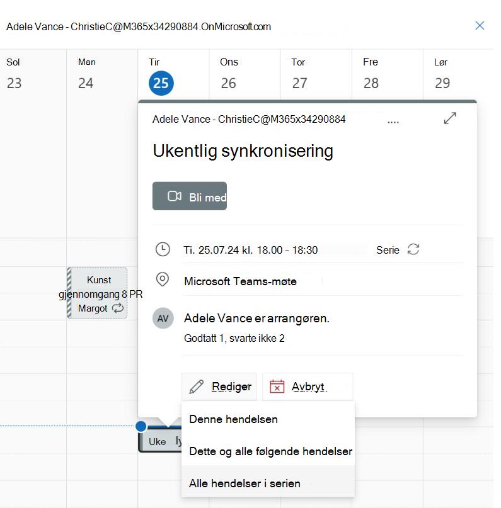501x508 pixels.
Task: Open Adele Vance AV avatar
Action: click(163, 318)
